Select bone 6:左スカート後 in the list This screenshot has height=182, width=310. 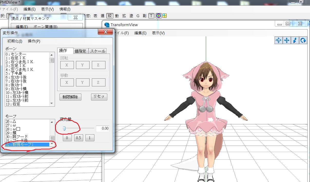(27, 77)
